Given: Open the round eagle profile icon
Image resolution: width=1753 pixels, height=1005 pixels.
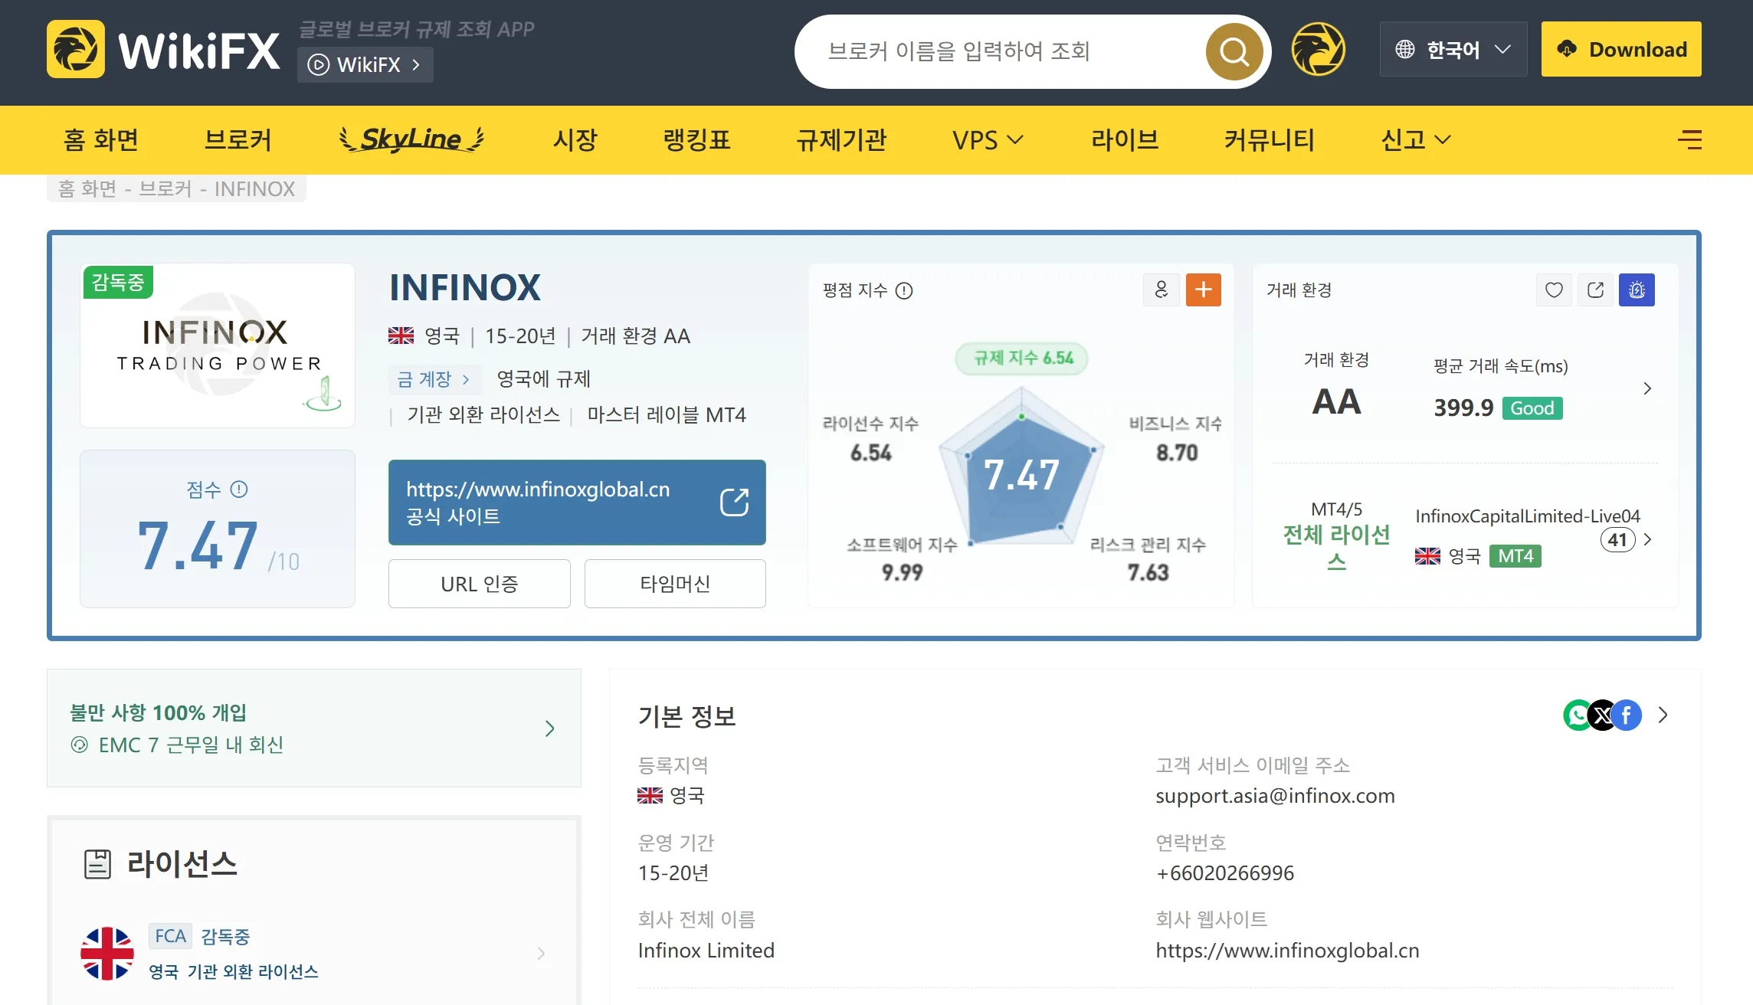Looking at the screenshot, I should [x=1318, y=50].
